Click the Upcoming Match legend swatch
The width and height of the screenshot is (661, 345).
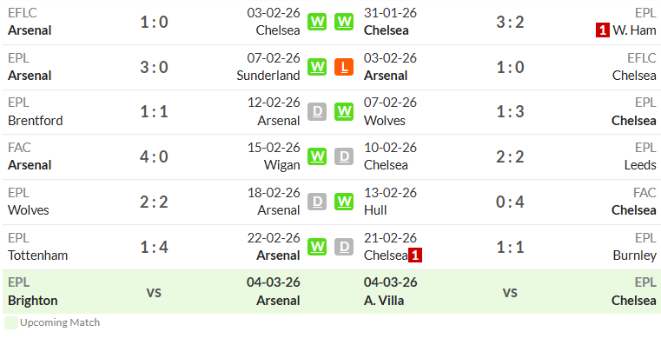[11, 322]
